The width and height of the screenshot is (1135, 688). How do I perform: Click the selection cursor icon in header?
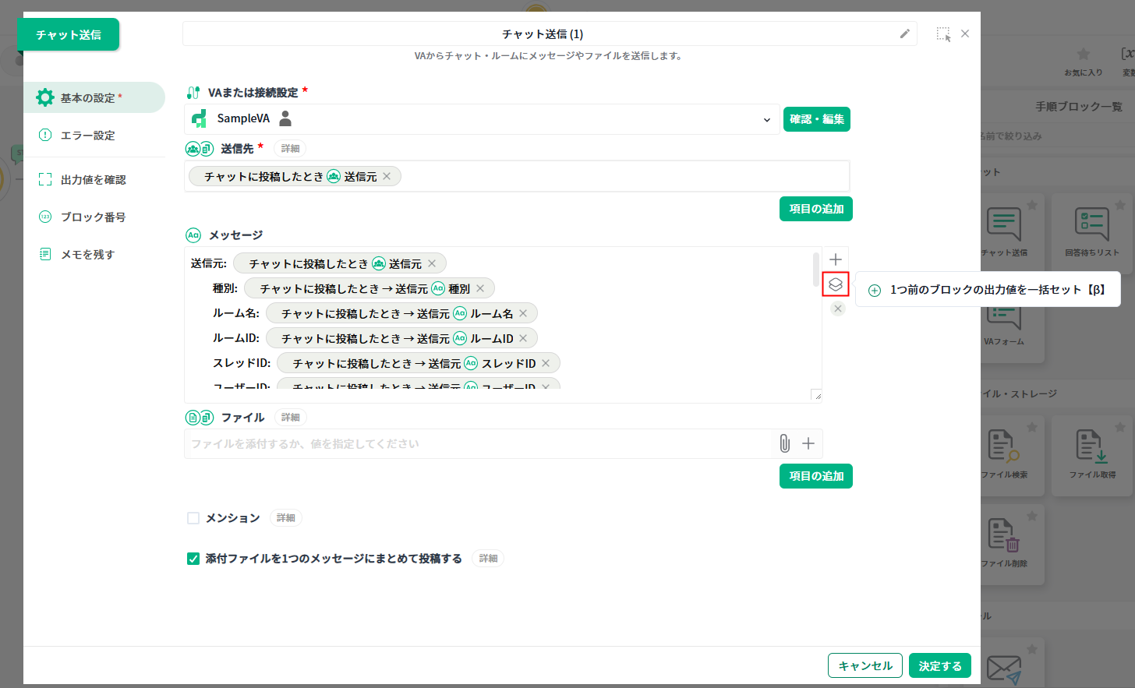pyautogui.click(x=943, y=34)
